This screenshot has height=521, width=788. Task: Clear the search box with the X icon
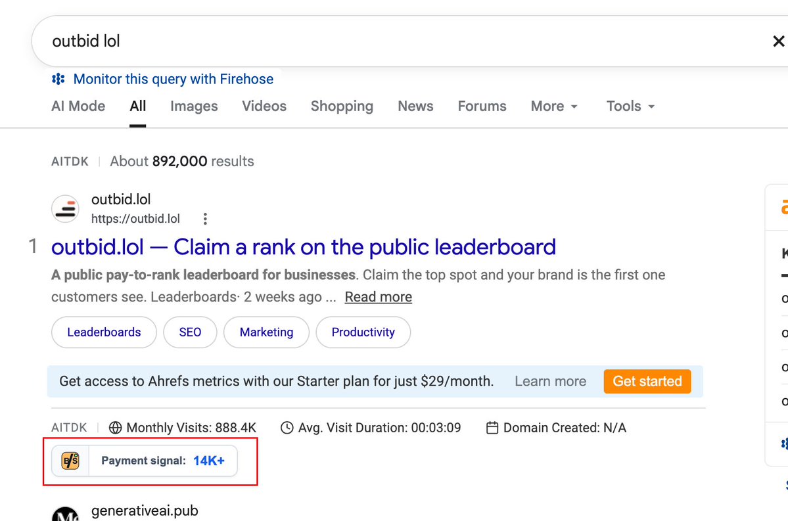point(778,41)
